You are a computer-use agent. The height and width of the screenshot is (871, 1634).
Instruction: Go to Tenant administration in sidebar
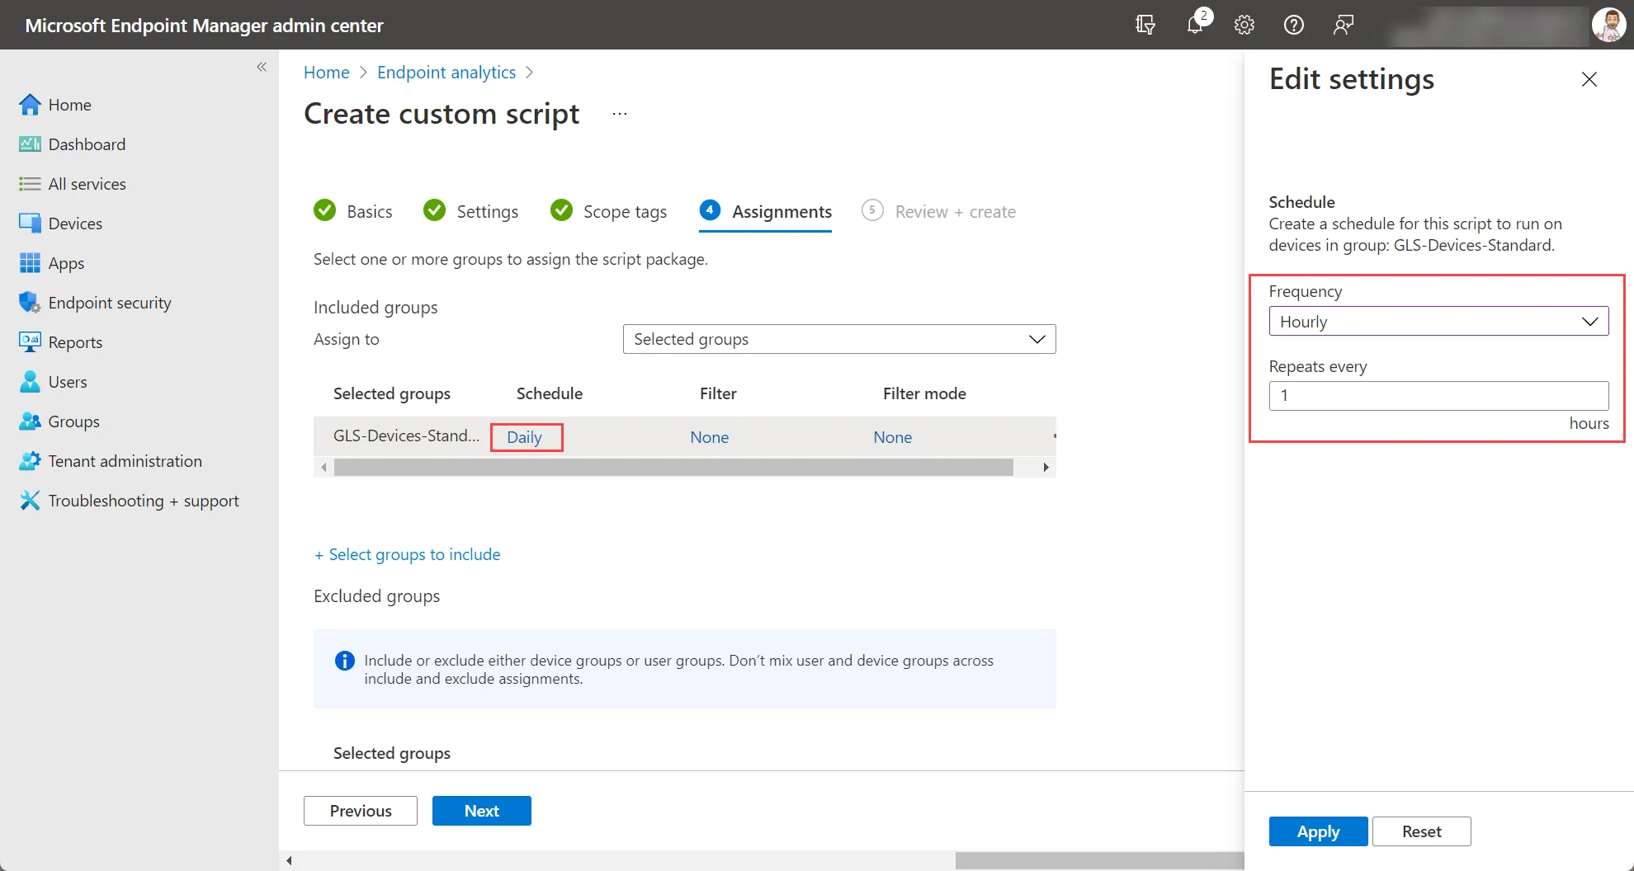coord(125,461)
